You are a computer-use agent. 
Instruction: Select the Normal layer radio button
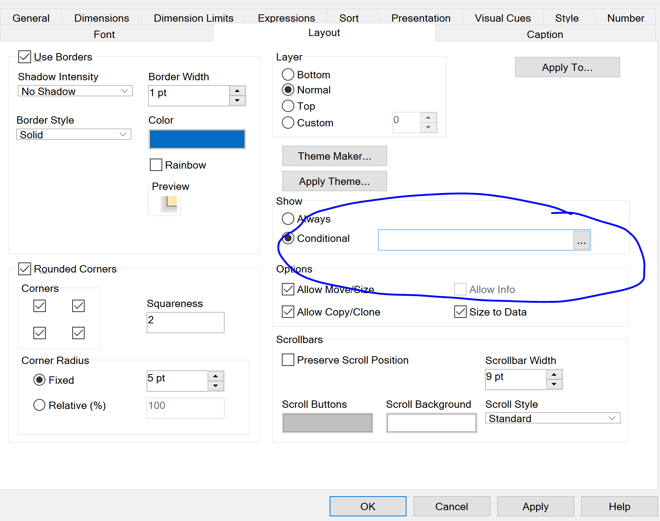tap(288, 90)
